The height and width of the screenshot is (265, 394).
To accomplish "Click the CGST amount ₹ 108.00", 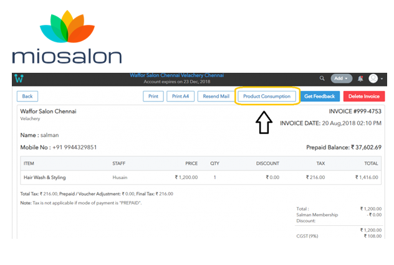I will (x=373, y=236).
